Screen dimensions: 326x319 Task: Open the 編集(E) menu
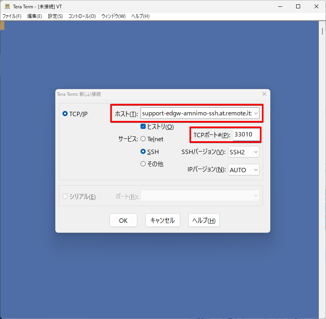tap(35, 16)
